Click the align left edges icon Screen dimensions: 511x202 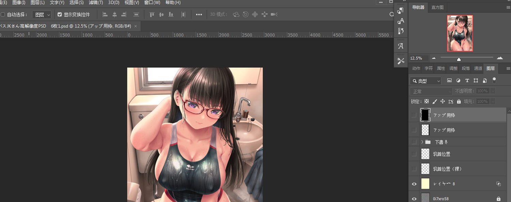click(x=105, y=15)
